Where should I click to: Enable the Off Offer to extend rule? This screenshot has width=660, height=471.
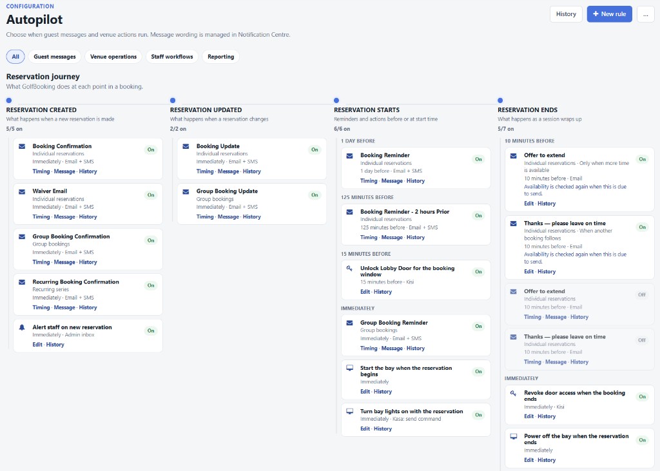click(641, 294)
